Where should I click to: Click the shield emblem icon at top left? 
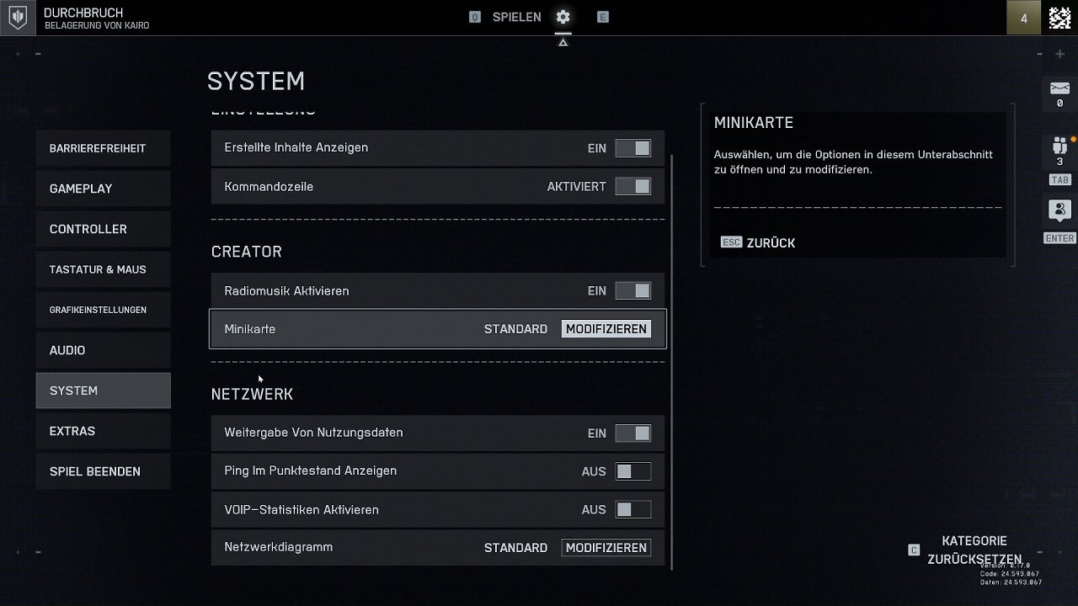(x=18, y=18)
